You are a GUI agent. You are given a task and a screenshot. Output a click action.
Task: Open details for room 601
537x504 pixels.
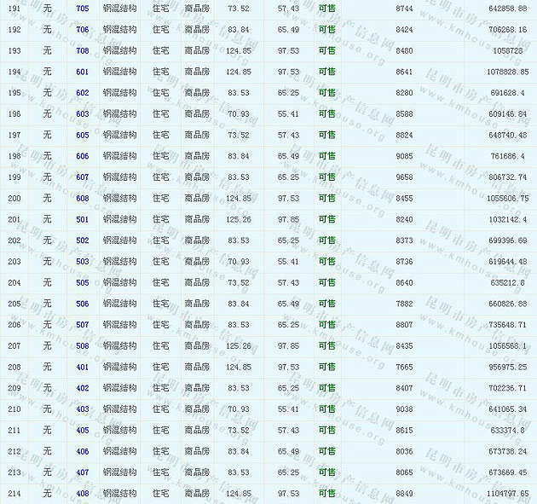click(82, 72)
